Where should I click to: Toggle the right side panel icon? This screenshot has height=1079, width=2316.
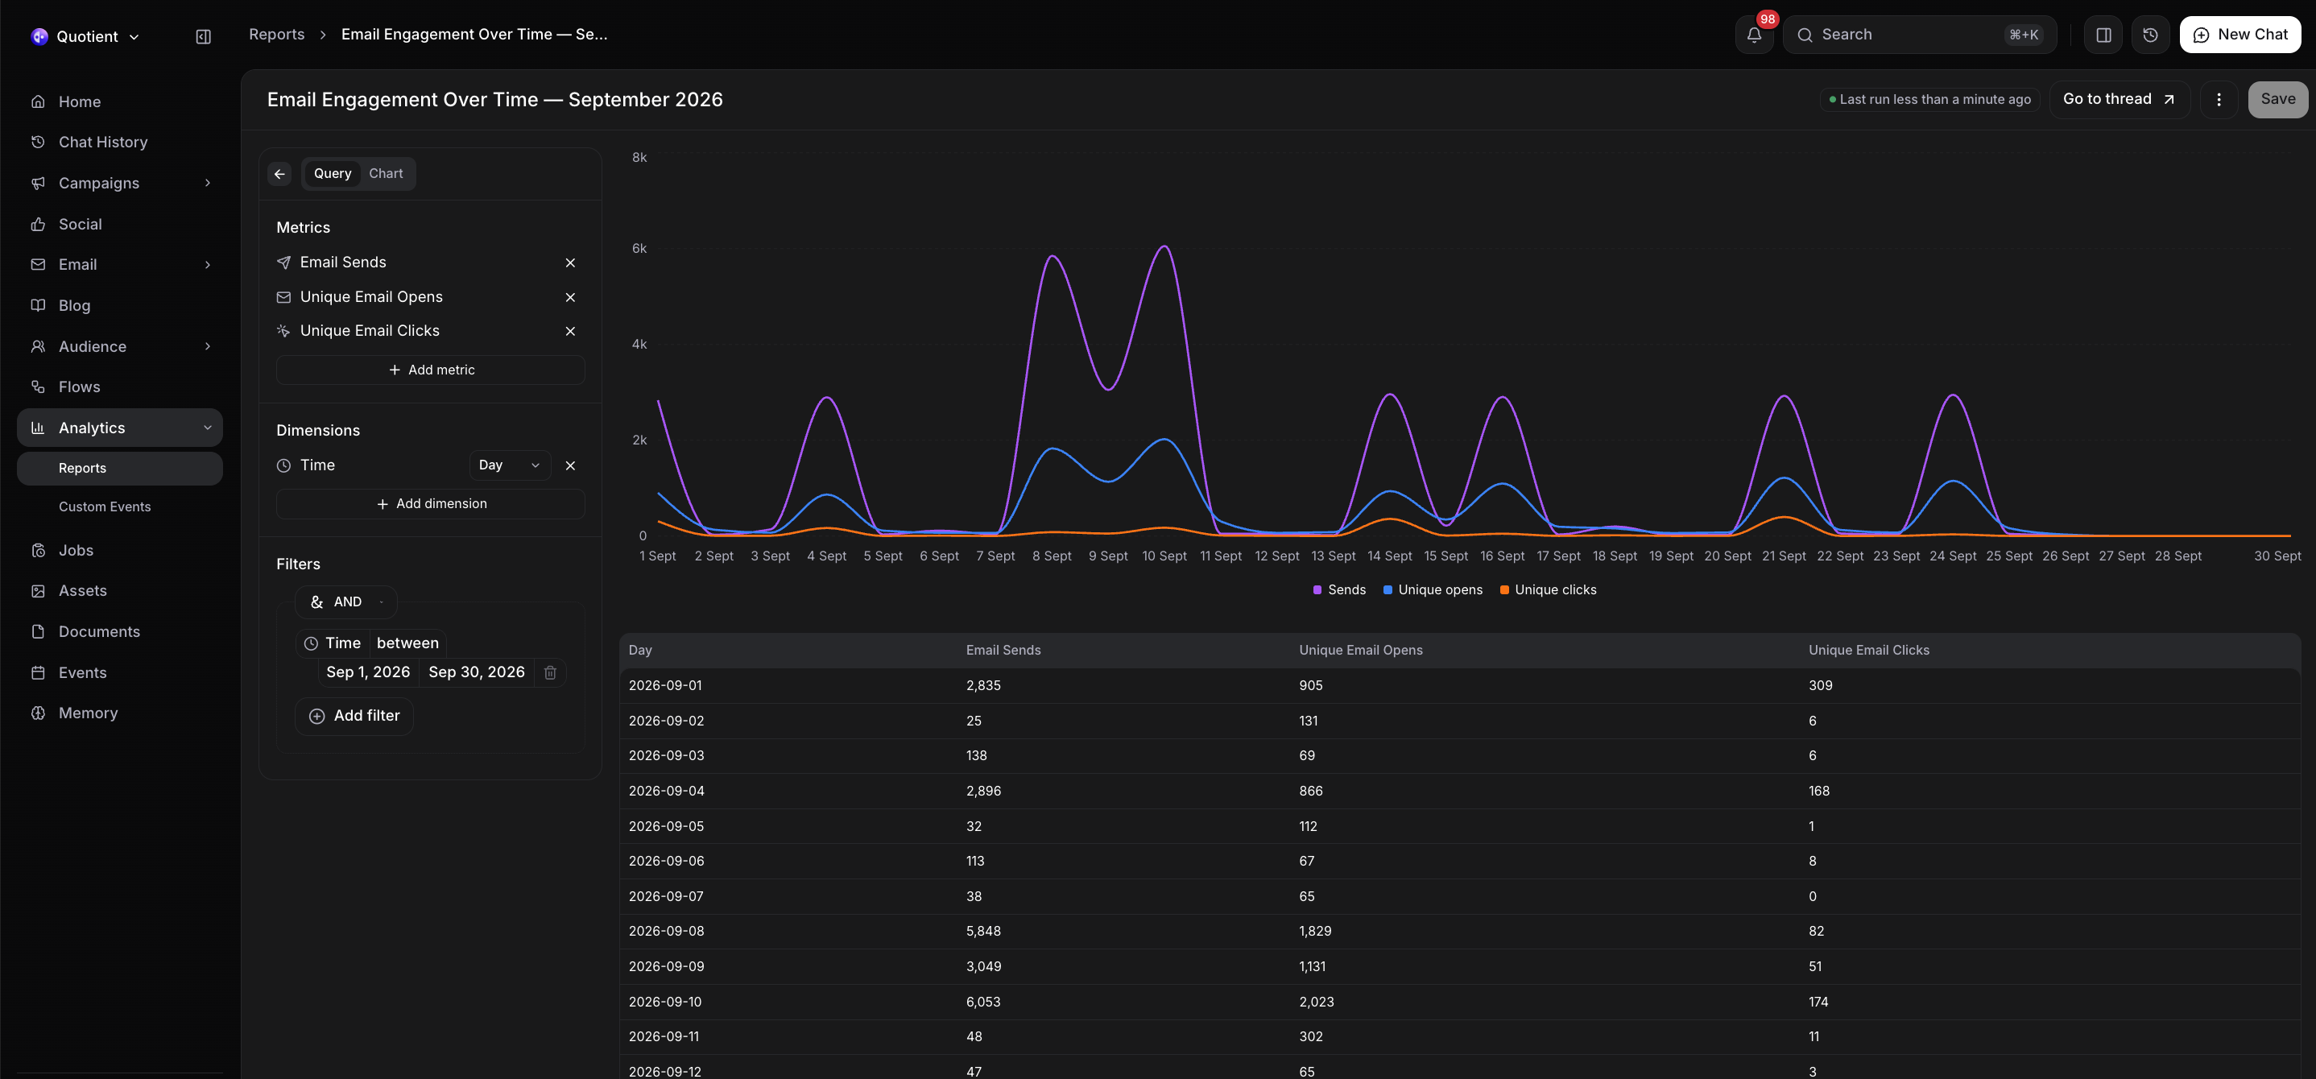(2103, 35)
